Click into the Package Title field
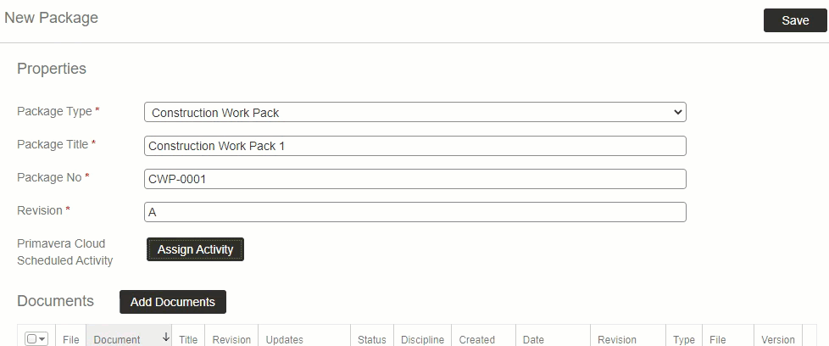 414,146
